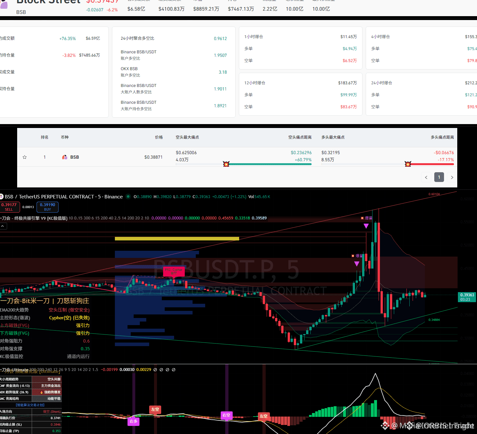The width and height of the screenshot is (477, 434).
Task: Click the -17.17% long distance percentage
Action: click(x=446, y=160)
